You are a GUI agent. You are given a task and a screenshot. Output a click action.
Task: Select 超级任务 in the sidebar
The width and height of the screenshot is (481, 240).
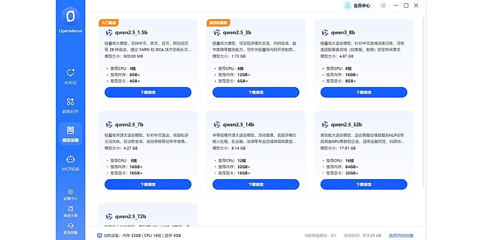70,105
